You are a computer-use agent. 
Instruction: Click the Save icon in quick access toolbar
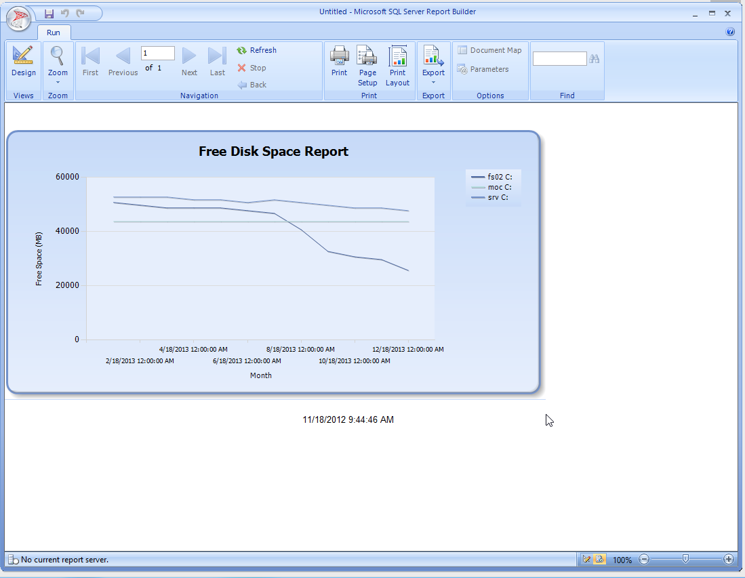49,14
